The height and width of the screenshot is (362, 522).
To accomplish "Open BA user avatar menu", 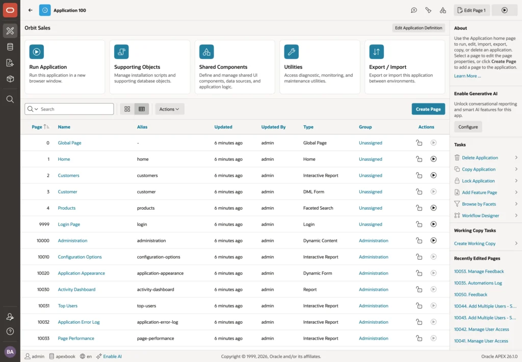I will tap(10, 352).
